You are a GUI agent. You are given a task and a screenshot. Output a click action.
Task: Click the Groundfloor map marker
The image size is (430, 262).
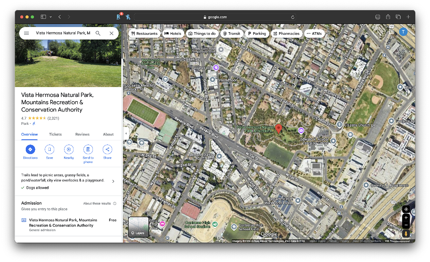(x=212, y=80)
